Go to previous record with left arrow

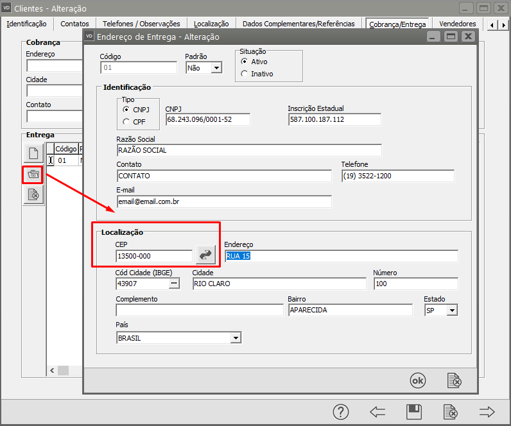tap(377, 412)
